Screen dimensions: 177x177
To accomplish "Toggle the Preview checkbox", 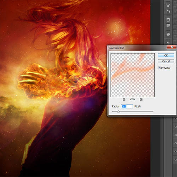I will [159, 68].
